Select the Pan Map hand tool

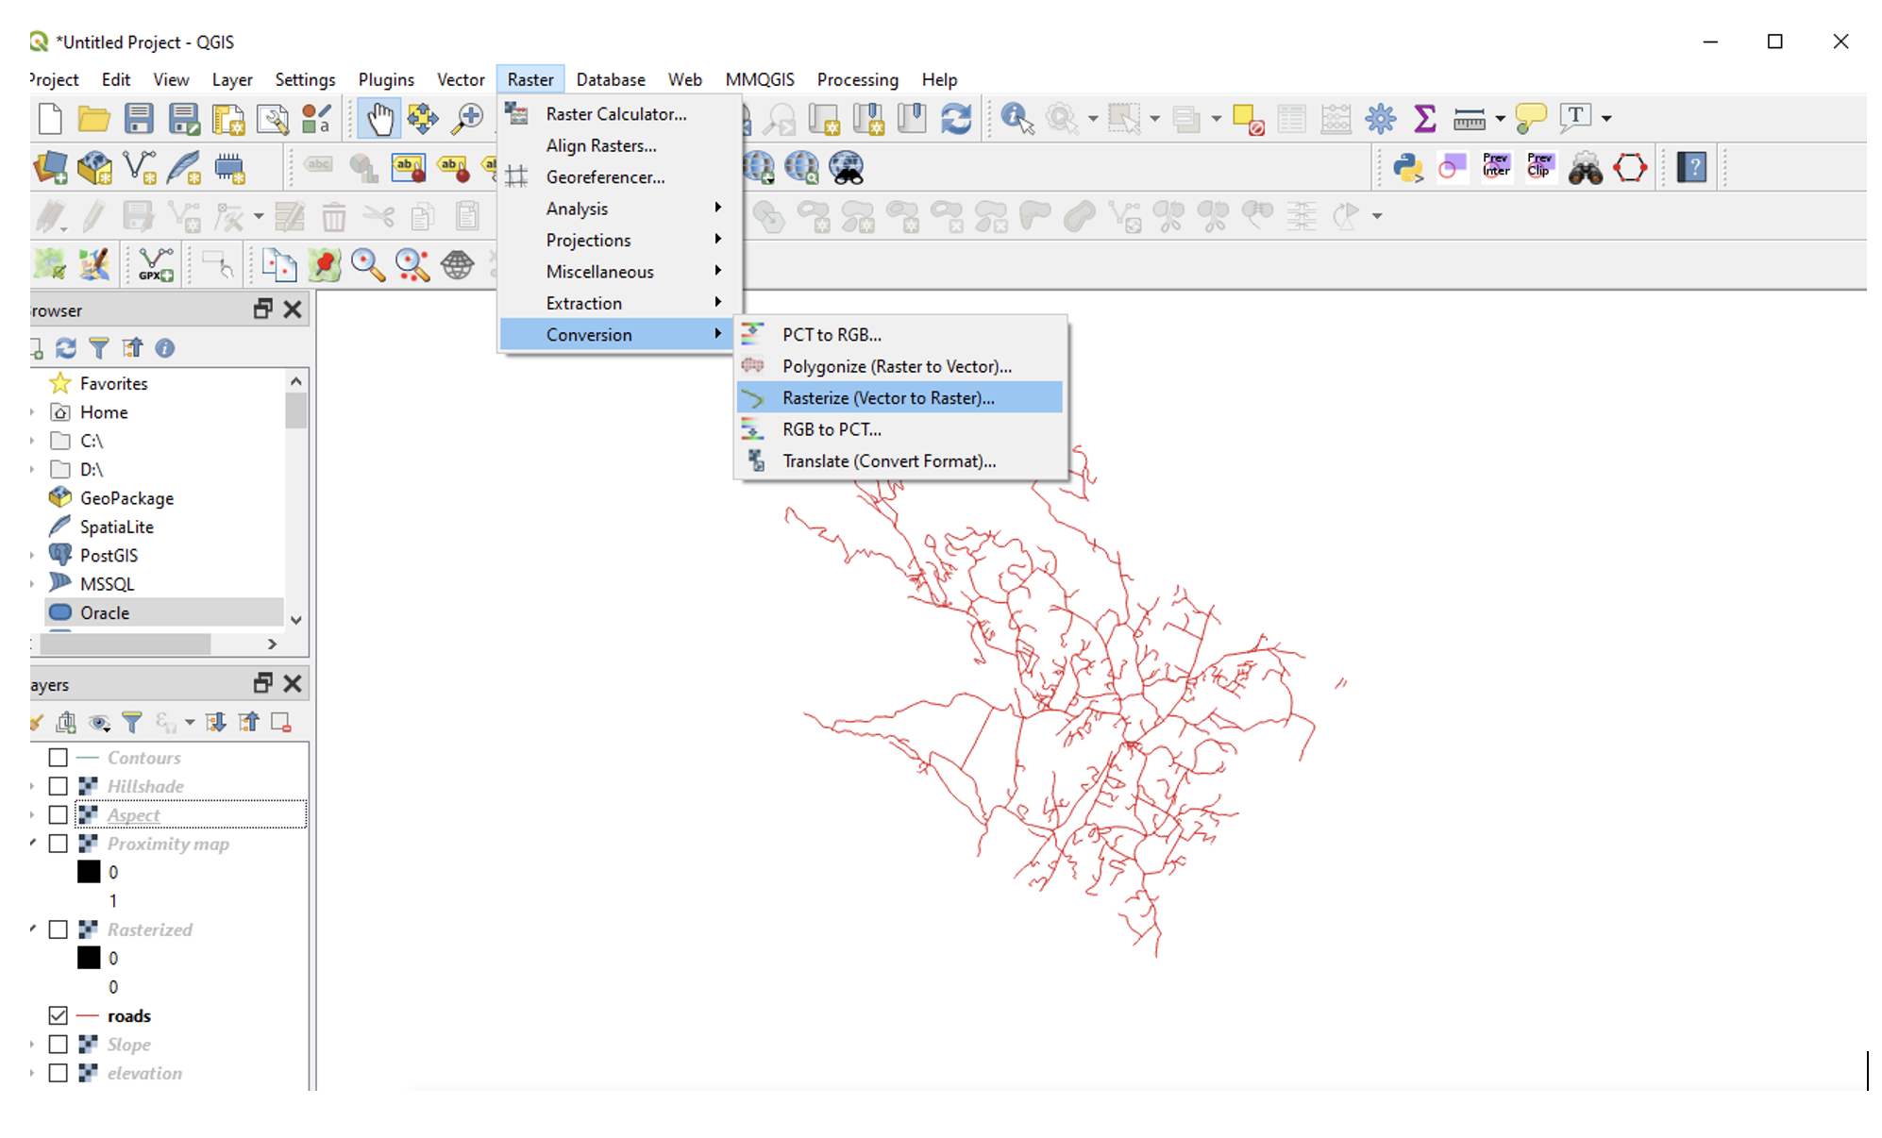point(379,119)
